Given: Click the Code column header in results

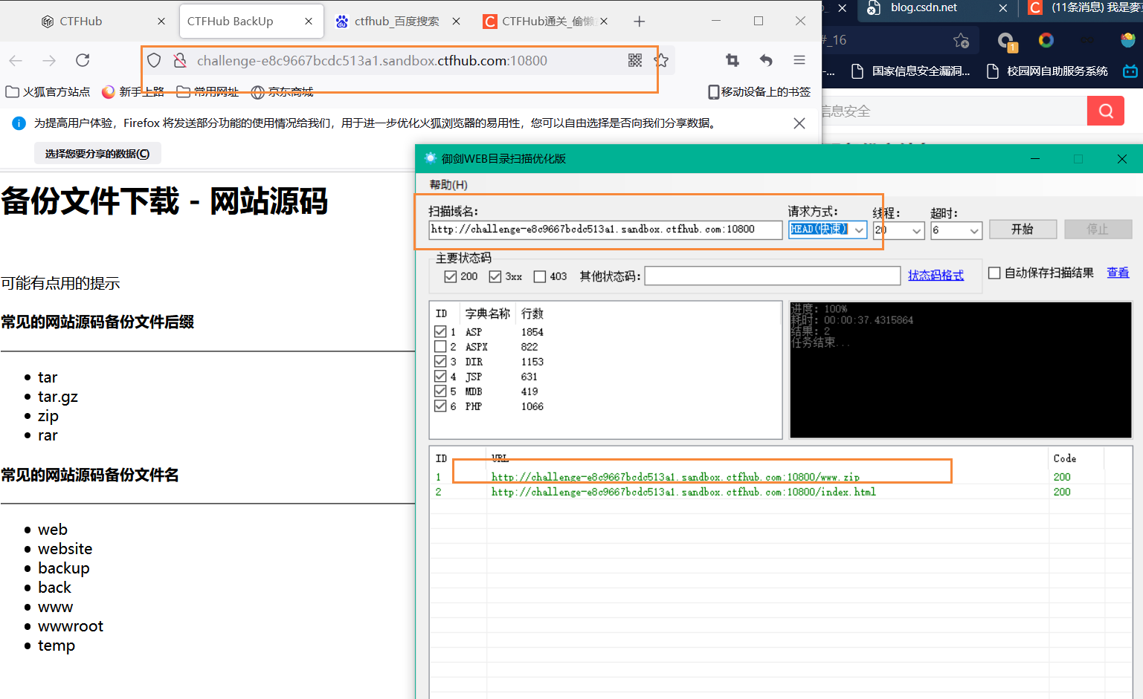Looking at the screenshot, I should (1065, 458).
